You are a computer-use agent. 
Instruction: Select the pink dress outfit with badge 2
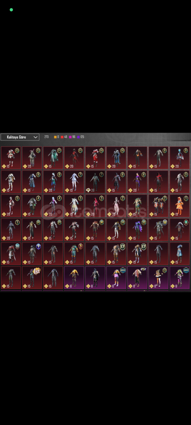[116, 206]
